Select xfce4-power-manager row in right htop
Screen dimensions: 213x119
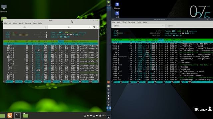tap(162, 73)
